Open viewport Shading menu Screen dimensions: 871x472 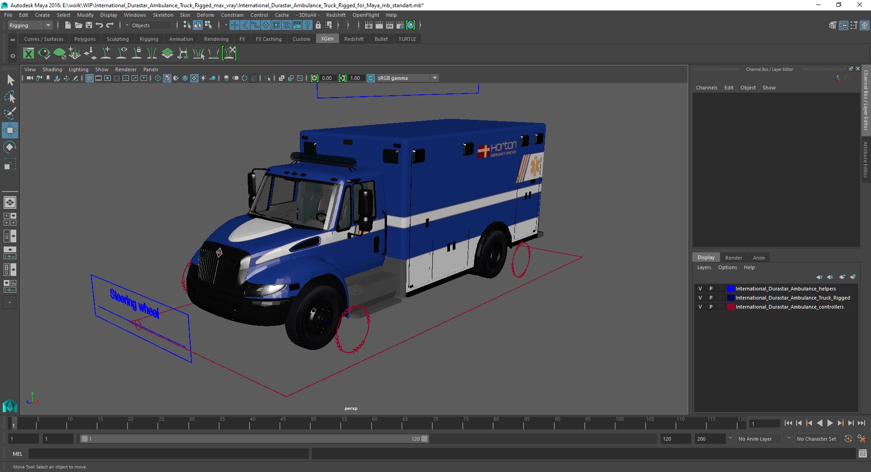tap(52, 69)
